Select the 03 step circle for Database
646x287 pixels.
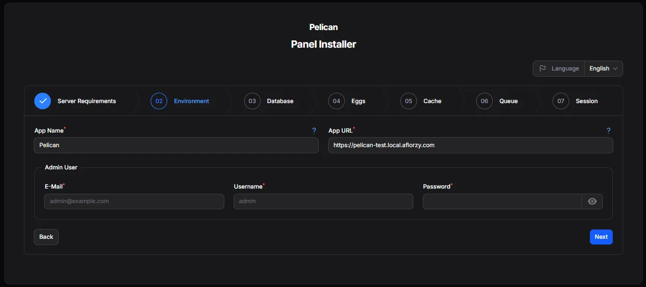252,101
